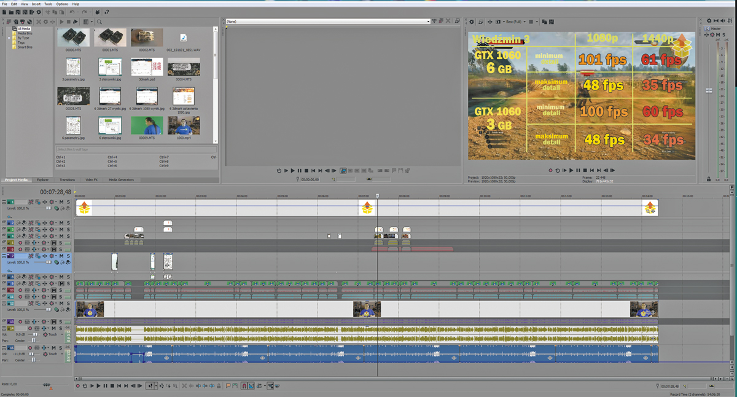This screenshot has height=397, width=737.
Task: Click the Search Media magnifier icon
Action: tap(99, 22)
